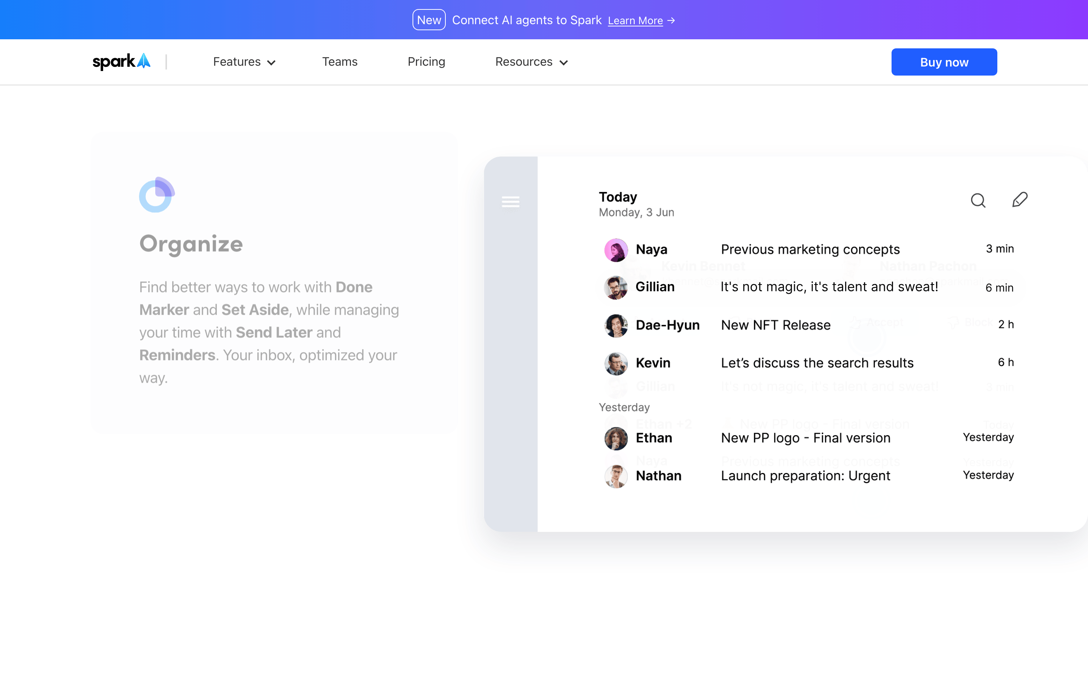Viewport: 1088px width, 680px height.
Task: Click 'Connect AI agents to Spark' banner text
Action: coord(527,20)
